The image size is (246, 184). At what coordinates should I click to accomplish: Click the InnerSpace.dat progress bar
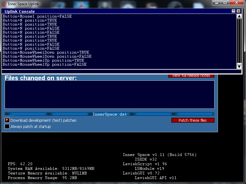[110, 114]
